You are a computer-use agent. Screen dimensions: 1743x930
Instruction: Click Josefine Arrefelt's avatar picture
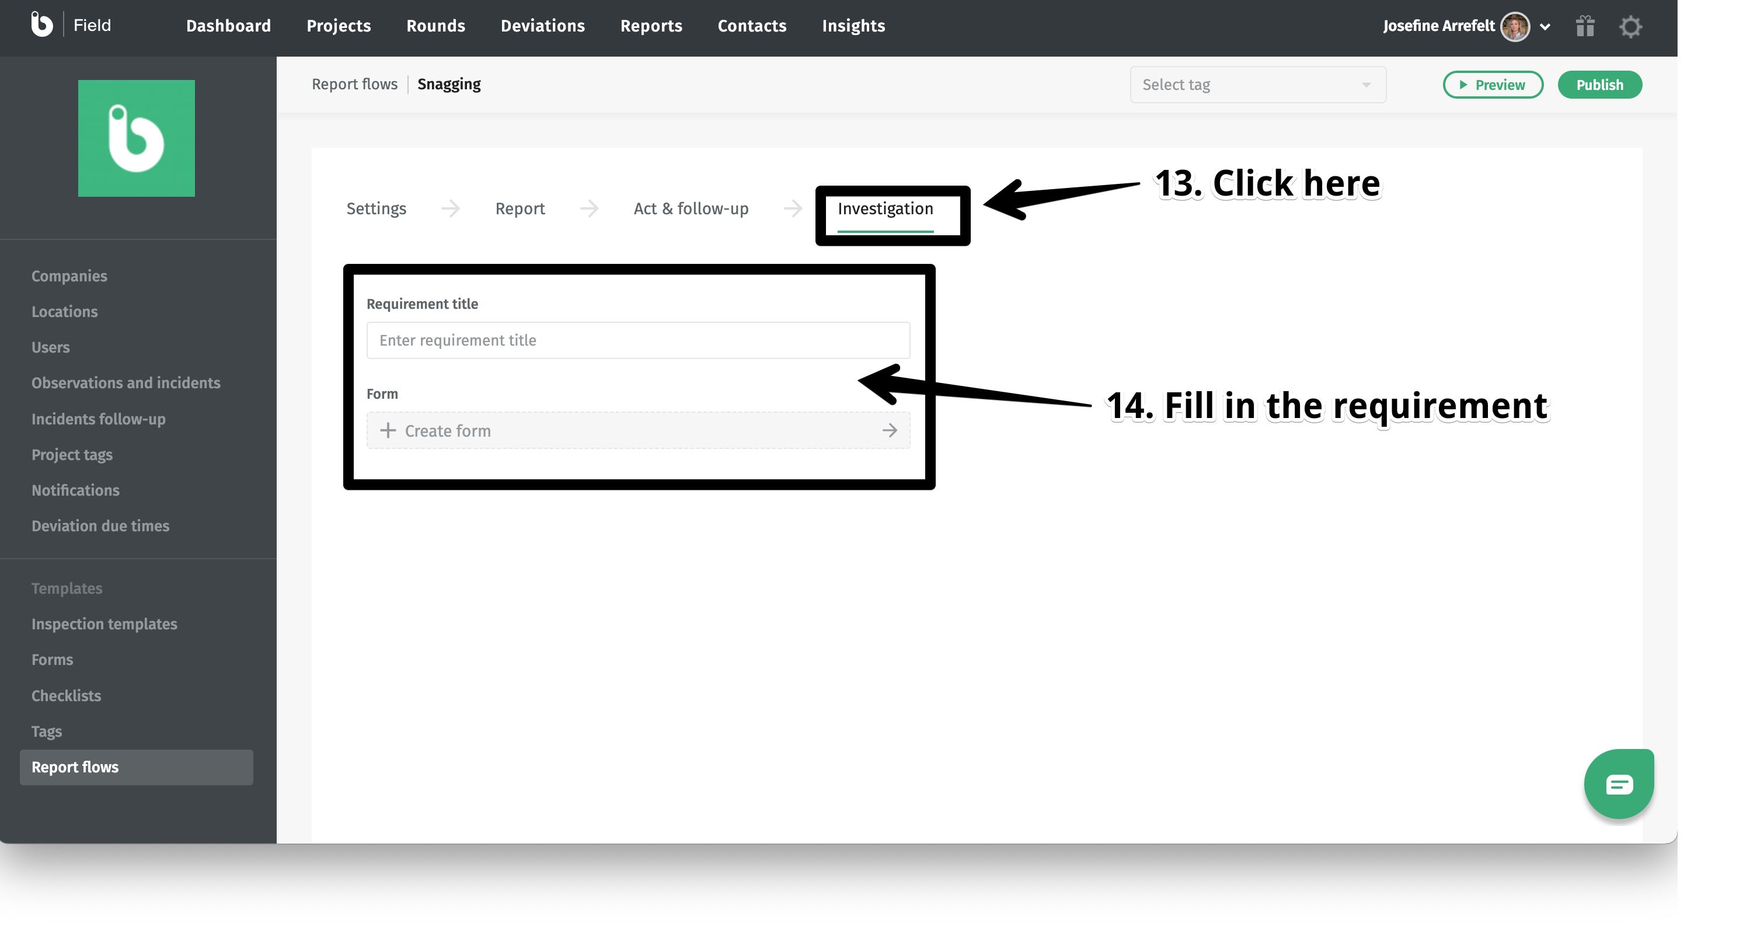[x=1515, y=26]
